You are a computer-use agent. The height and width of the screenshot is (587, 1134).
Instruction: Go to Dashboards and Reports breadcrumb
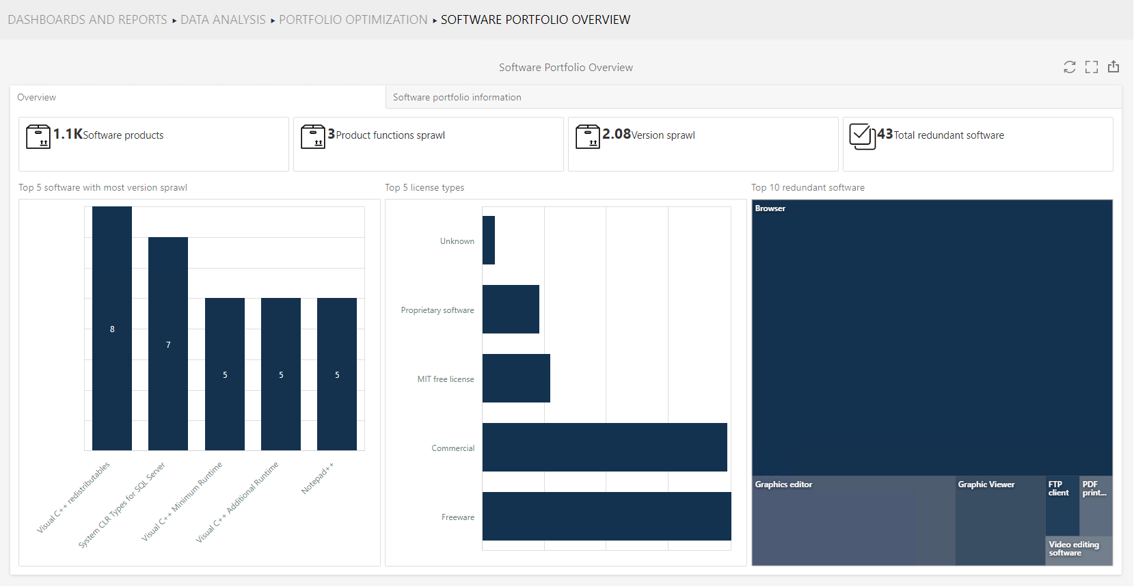(x=87, y=20)
